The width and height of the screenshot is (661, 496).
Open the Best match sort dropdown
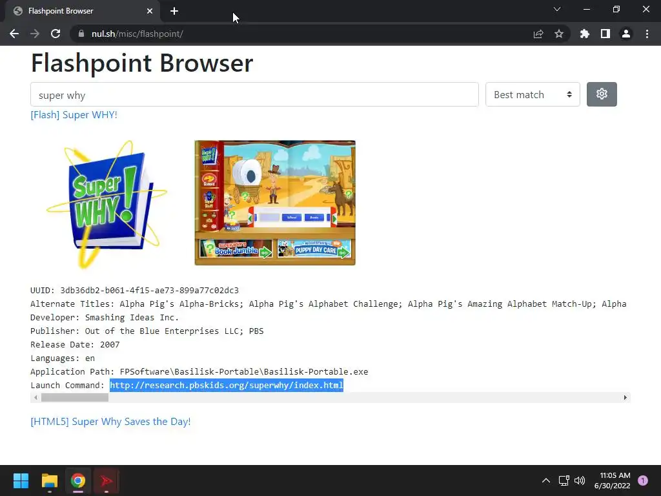(533, 94)
